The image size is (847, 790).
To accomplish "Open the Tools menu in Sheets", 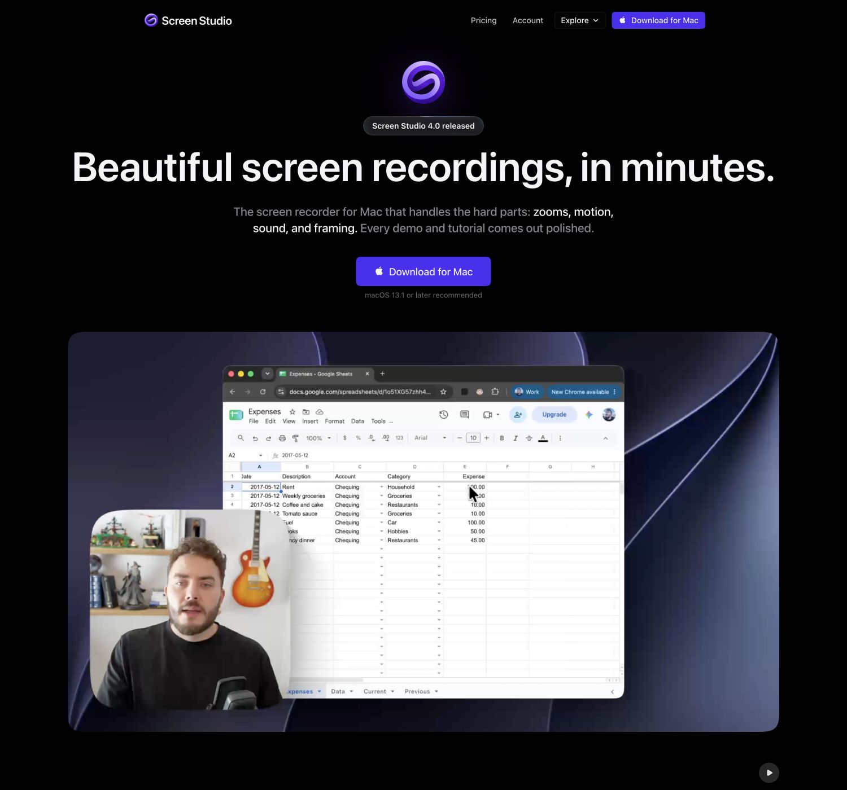I will point(378,422).
